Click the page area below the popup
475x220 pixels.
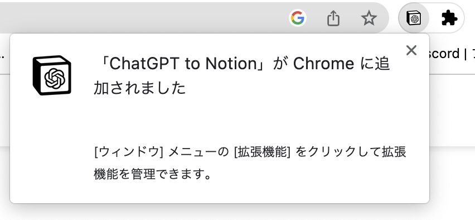tap(237, 212)
